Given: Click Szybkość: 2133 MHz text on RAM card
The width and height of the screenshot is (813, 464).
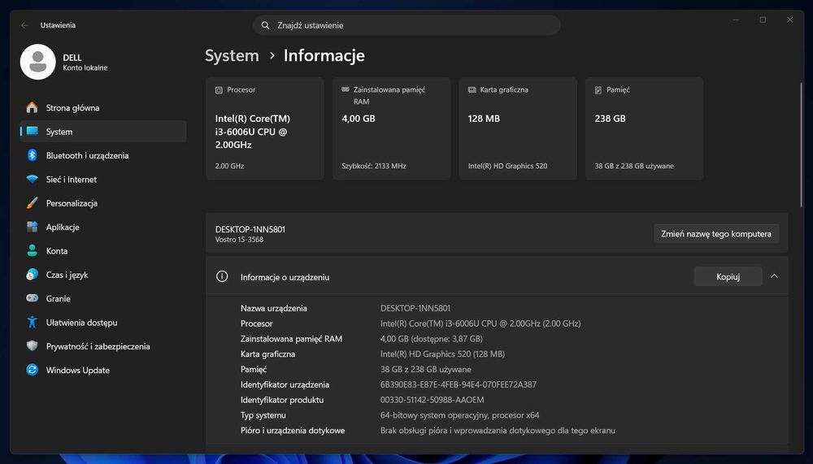Looking at the screenshot, I should coord(374,166).
